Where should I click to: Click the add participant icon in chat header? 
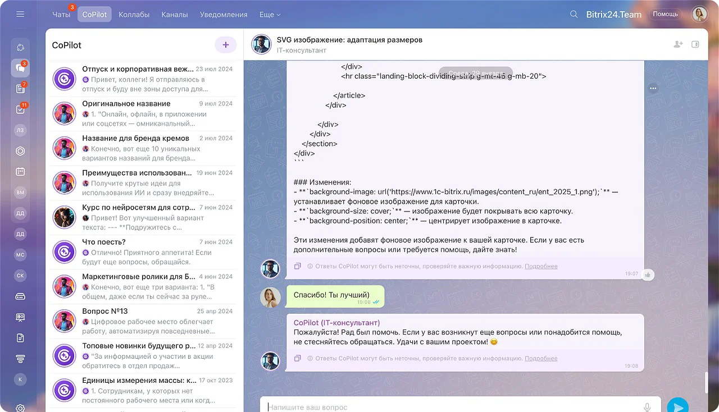point(678,44)
